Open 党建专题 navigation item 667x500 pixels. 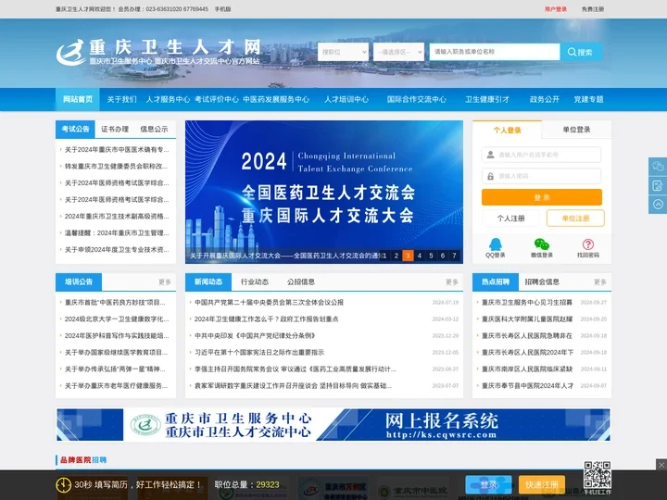tap(588, 99)
